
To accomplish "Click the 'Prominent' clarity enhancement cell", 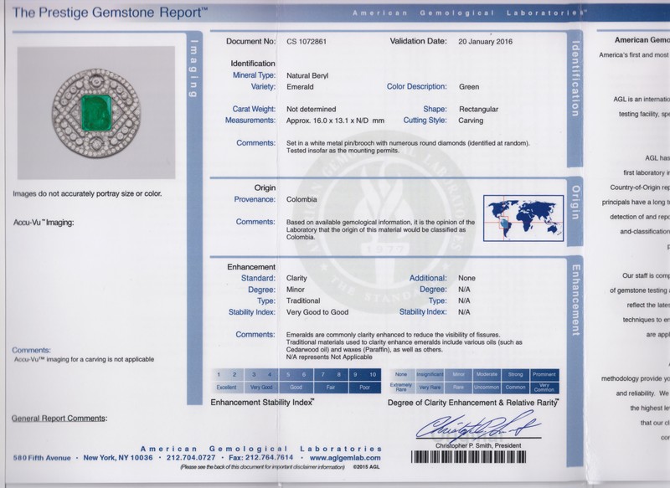I will click(x=544, y=374).
